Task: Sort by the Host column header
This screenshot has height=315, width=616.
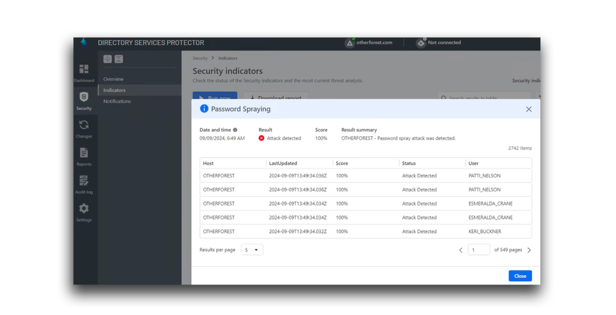Action: coord(208,164)
